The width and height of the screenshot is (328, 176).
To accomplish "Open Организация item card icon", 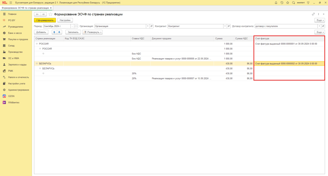I will coord(152,26).
